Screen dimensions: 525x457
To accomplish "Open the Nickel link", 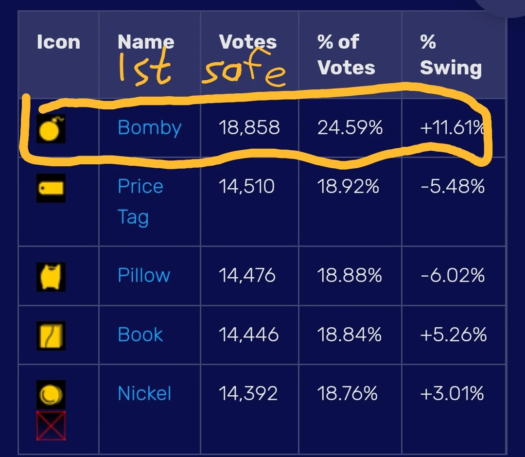I will tap(144, 393).
